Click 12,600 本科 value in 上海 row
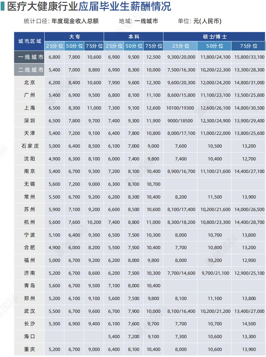 [x=153, y=108]
